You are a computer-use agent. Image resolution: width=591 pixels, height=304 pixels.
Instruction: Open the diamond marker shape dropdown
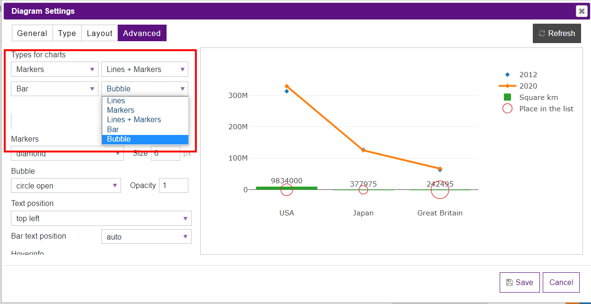67,153
